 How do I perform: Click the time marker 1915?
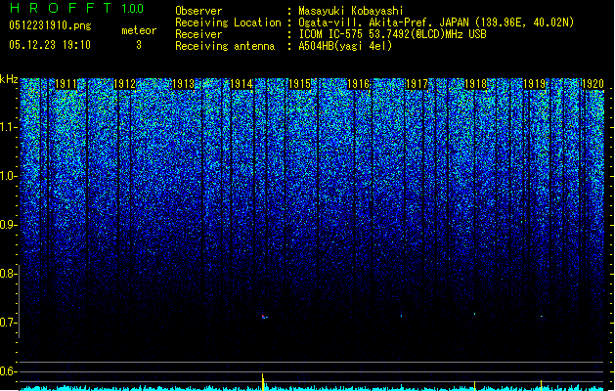[x=299, y=84]
